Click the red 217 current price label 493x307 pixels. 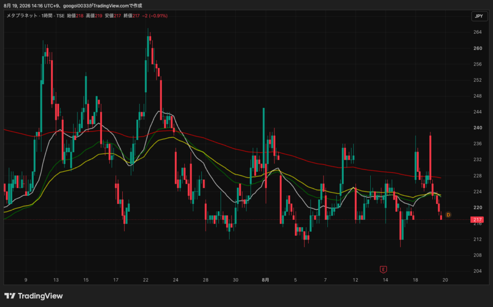pyautogui.click(x=477, y=219)
